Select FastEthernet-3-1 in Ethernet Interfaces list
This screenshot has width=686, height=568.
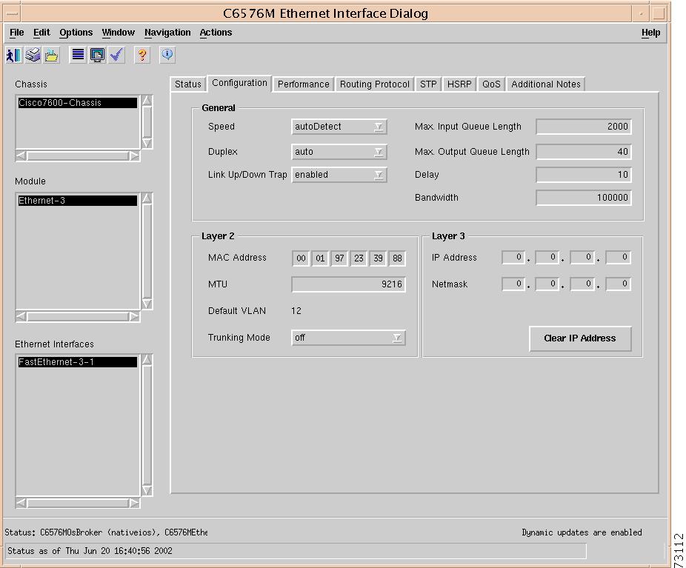click(78, 362)
